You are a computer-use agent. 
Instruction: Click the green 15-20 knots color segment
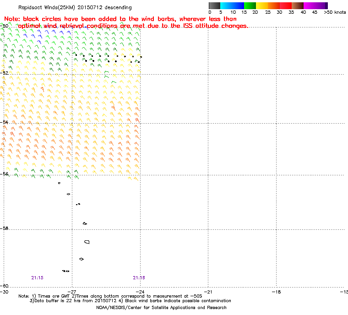coord(250,5)
